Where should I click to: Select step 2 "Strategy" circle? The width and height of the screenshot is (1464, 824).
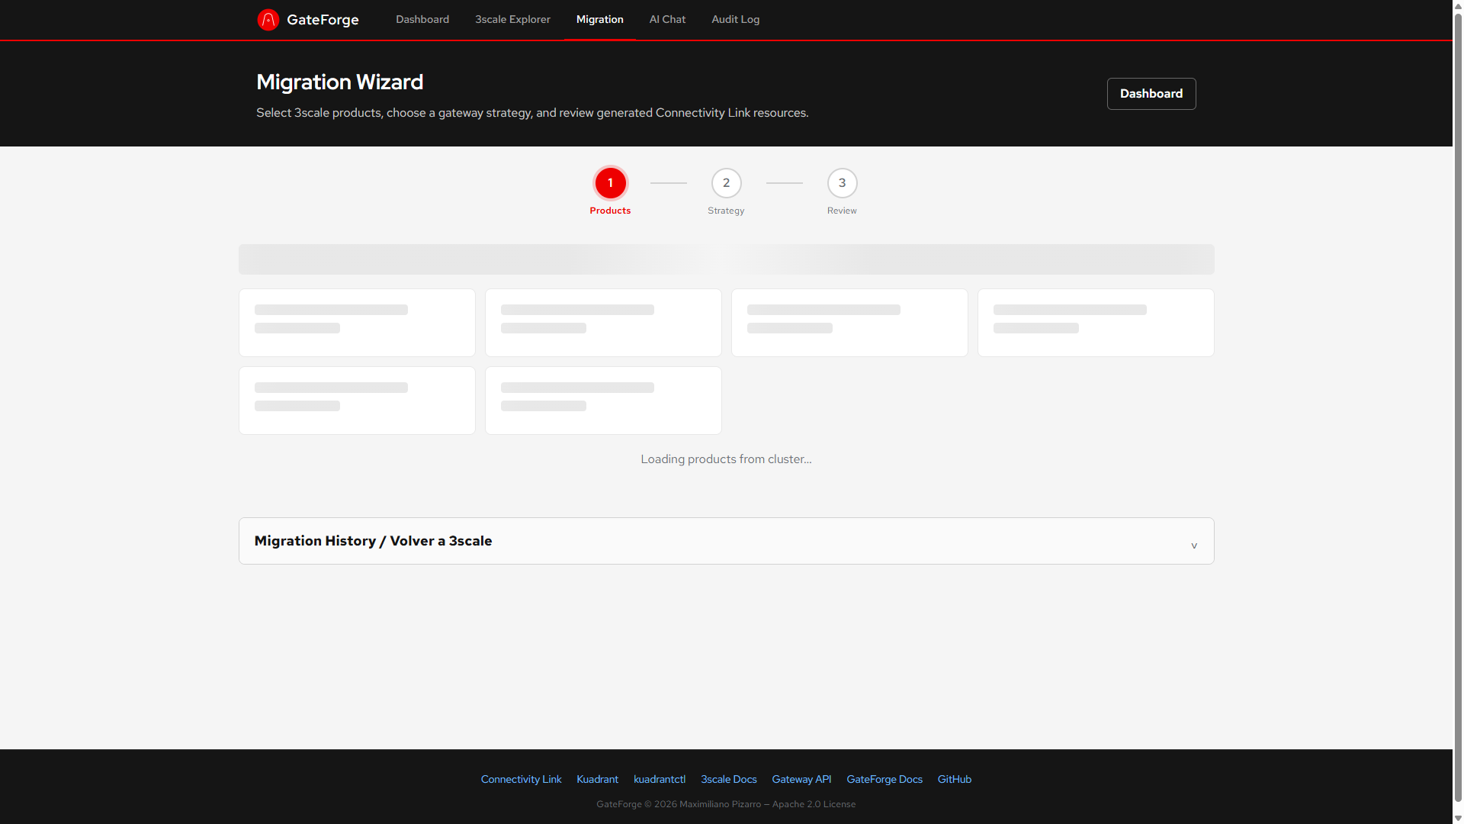pyautogui.click(x=725, y=183)
